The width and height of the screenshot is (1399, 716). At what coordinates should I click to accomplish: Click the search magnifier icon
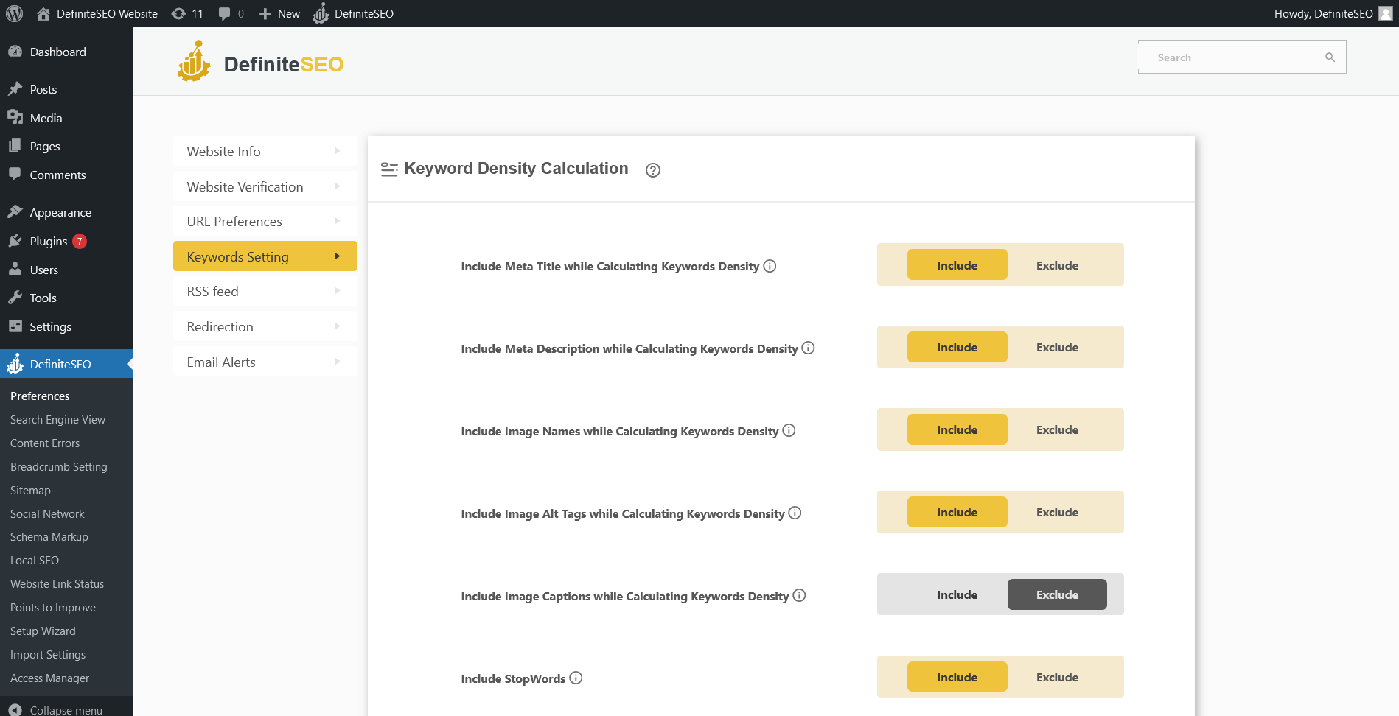pyautogui.click(x=1330, y=57)
